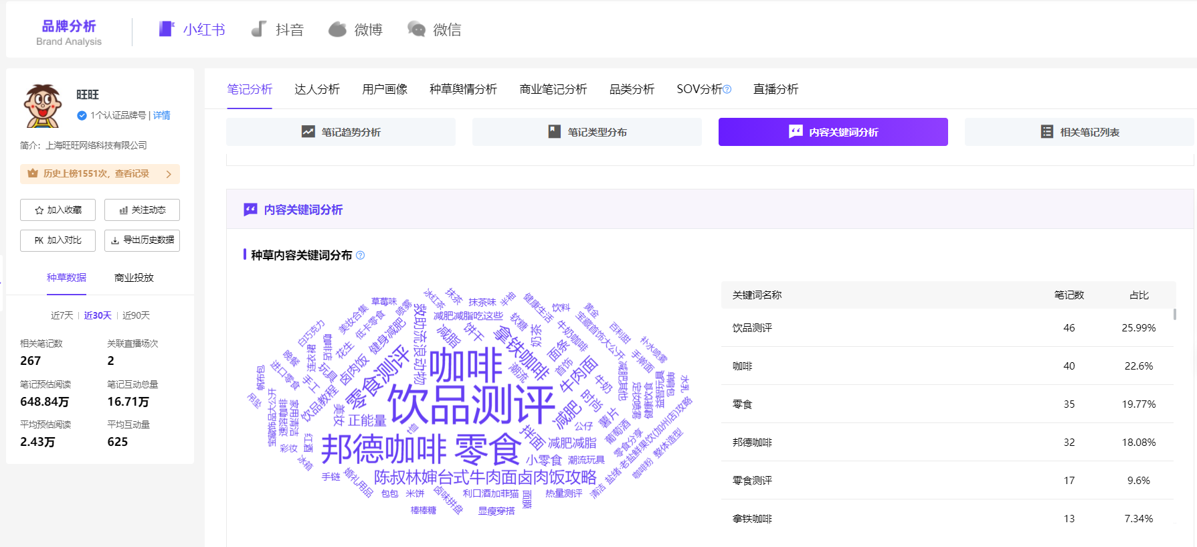Select the 饮品测评 keyword table row
This screenshot has width=1197, height=547.
point(947,328)
